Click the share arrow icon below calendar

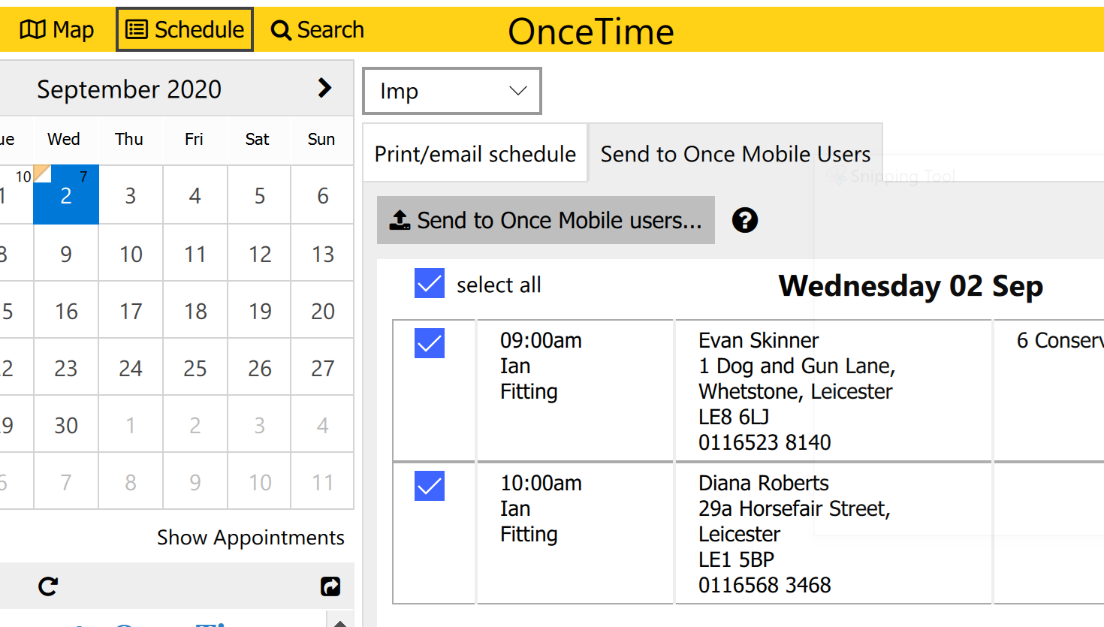(x=330, y=586)
